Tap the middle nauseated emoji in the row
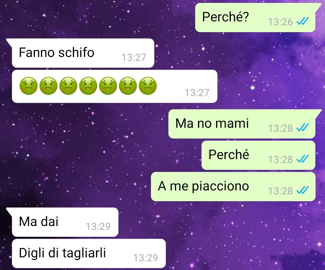 [88, 86]
